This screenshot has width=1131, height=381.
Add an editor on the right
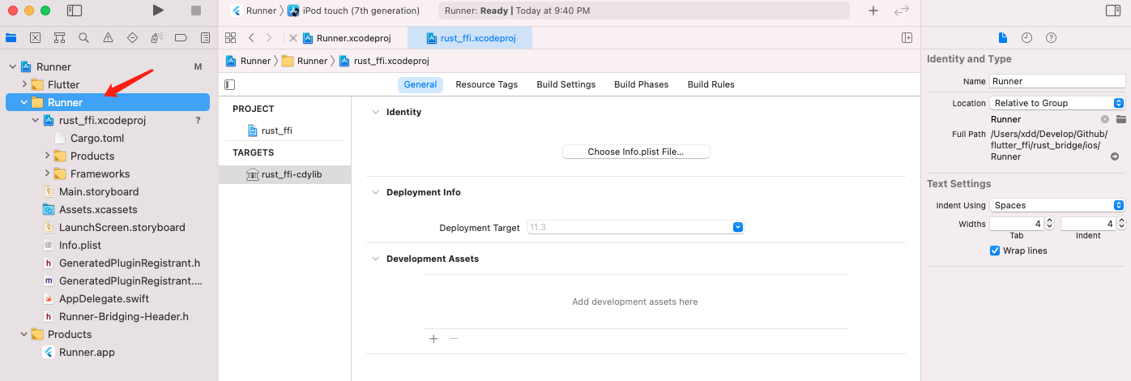tap(907, 38)
